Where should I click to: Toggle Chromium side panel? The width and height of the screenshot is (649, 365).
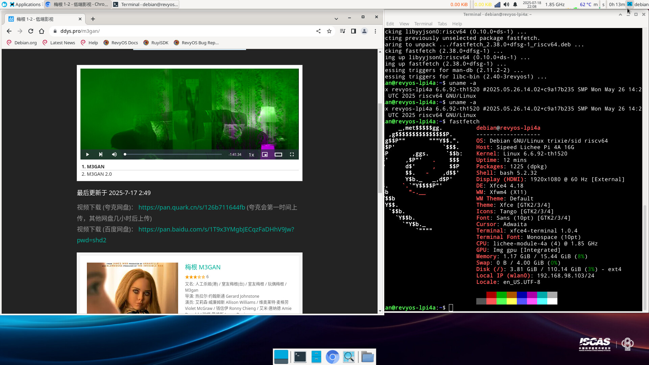[354, 31]
